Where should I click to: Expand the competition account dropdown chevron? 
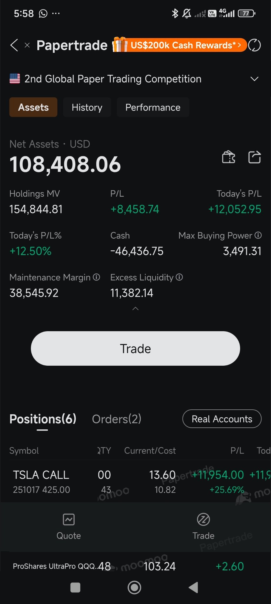(254, 79)
